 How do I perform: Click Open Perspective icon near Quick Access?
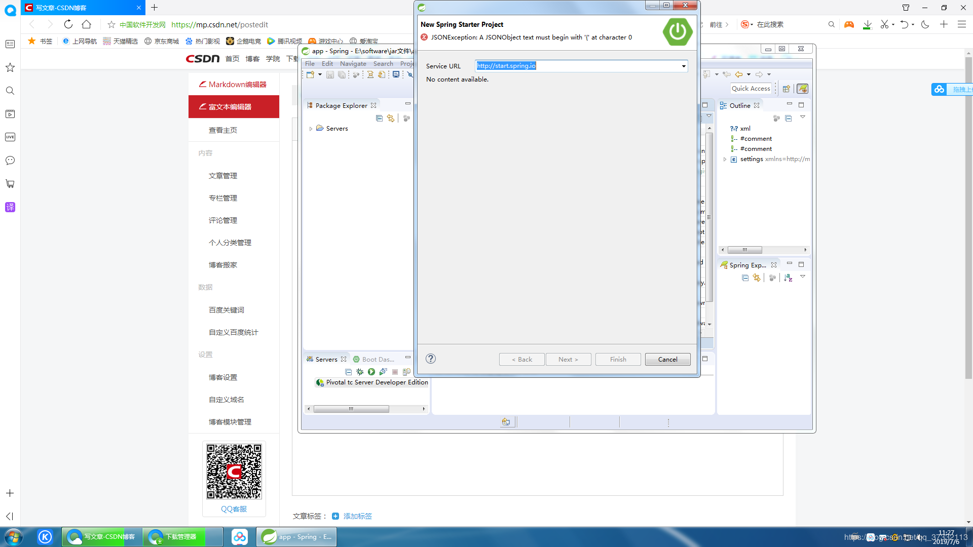click(x=787, y=89)
